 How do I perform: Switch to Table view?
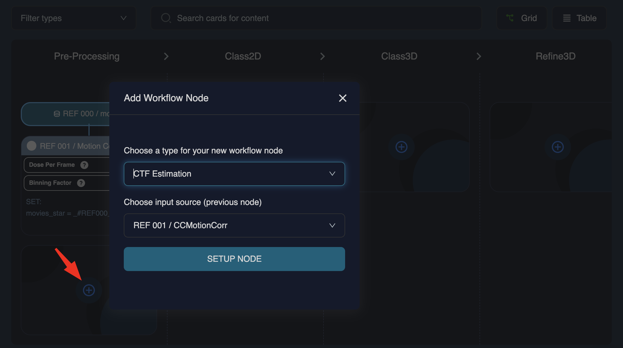pos(579,18)
